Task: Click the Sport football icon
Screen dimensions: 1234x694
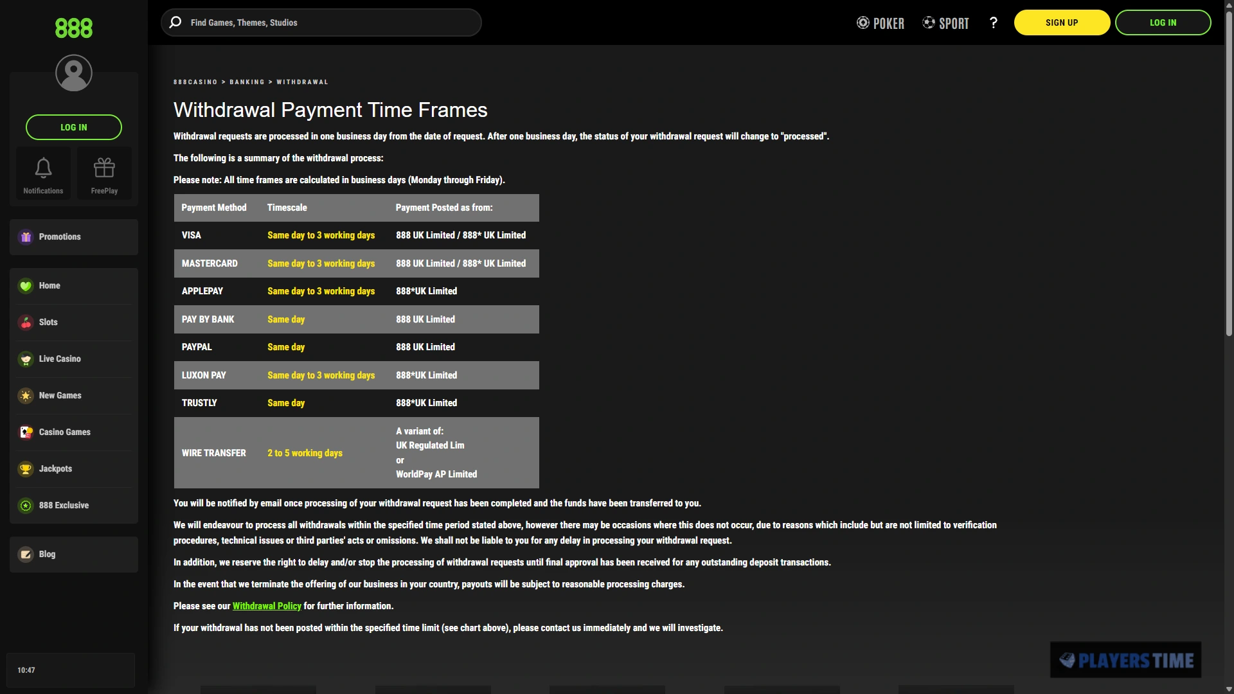Action: click(929, 22)
